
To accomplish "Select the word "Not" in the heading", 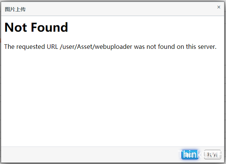I will (16, 27).
